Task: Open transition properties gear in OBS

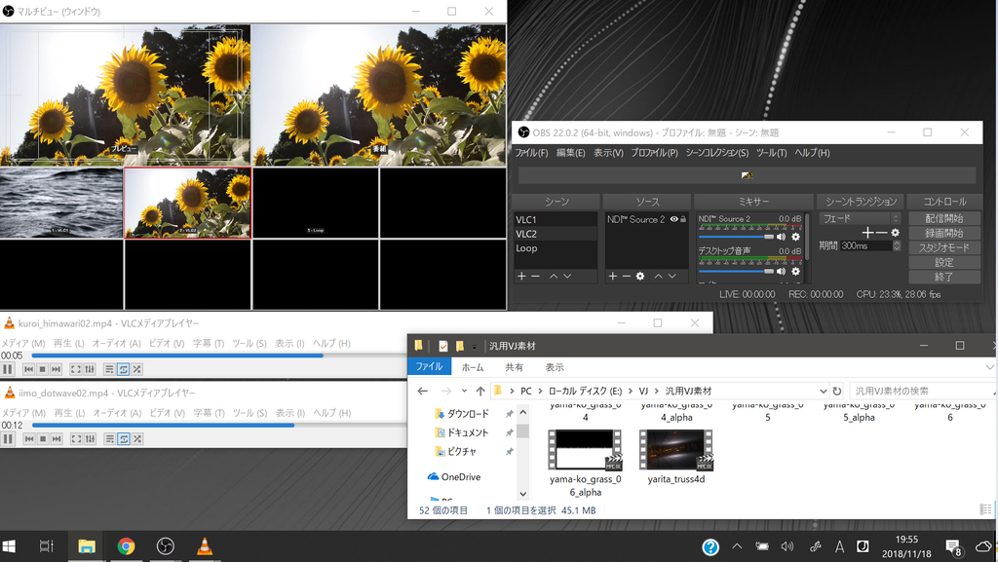Action: click(895, 233)
